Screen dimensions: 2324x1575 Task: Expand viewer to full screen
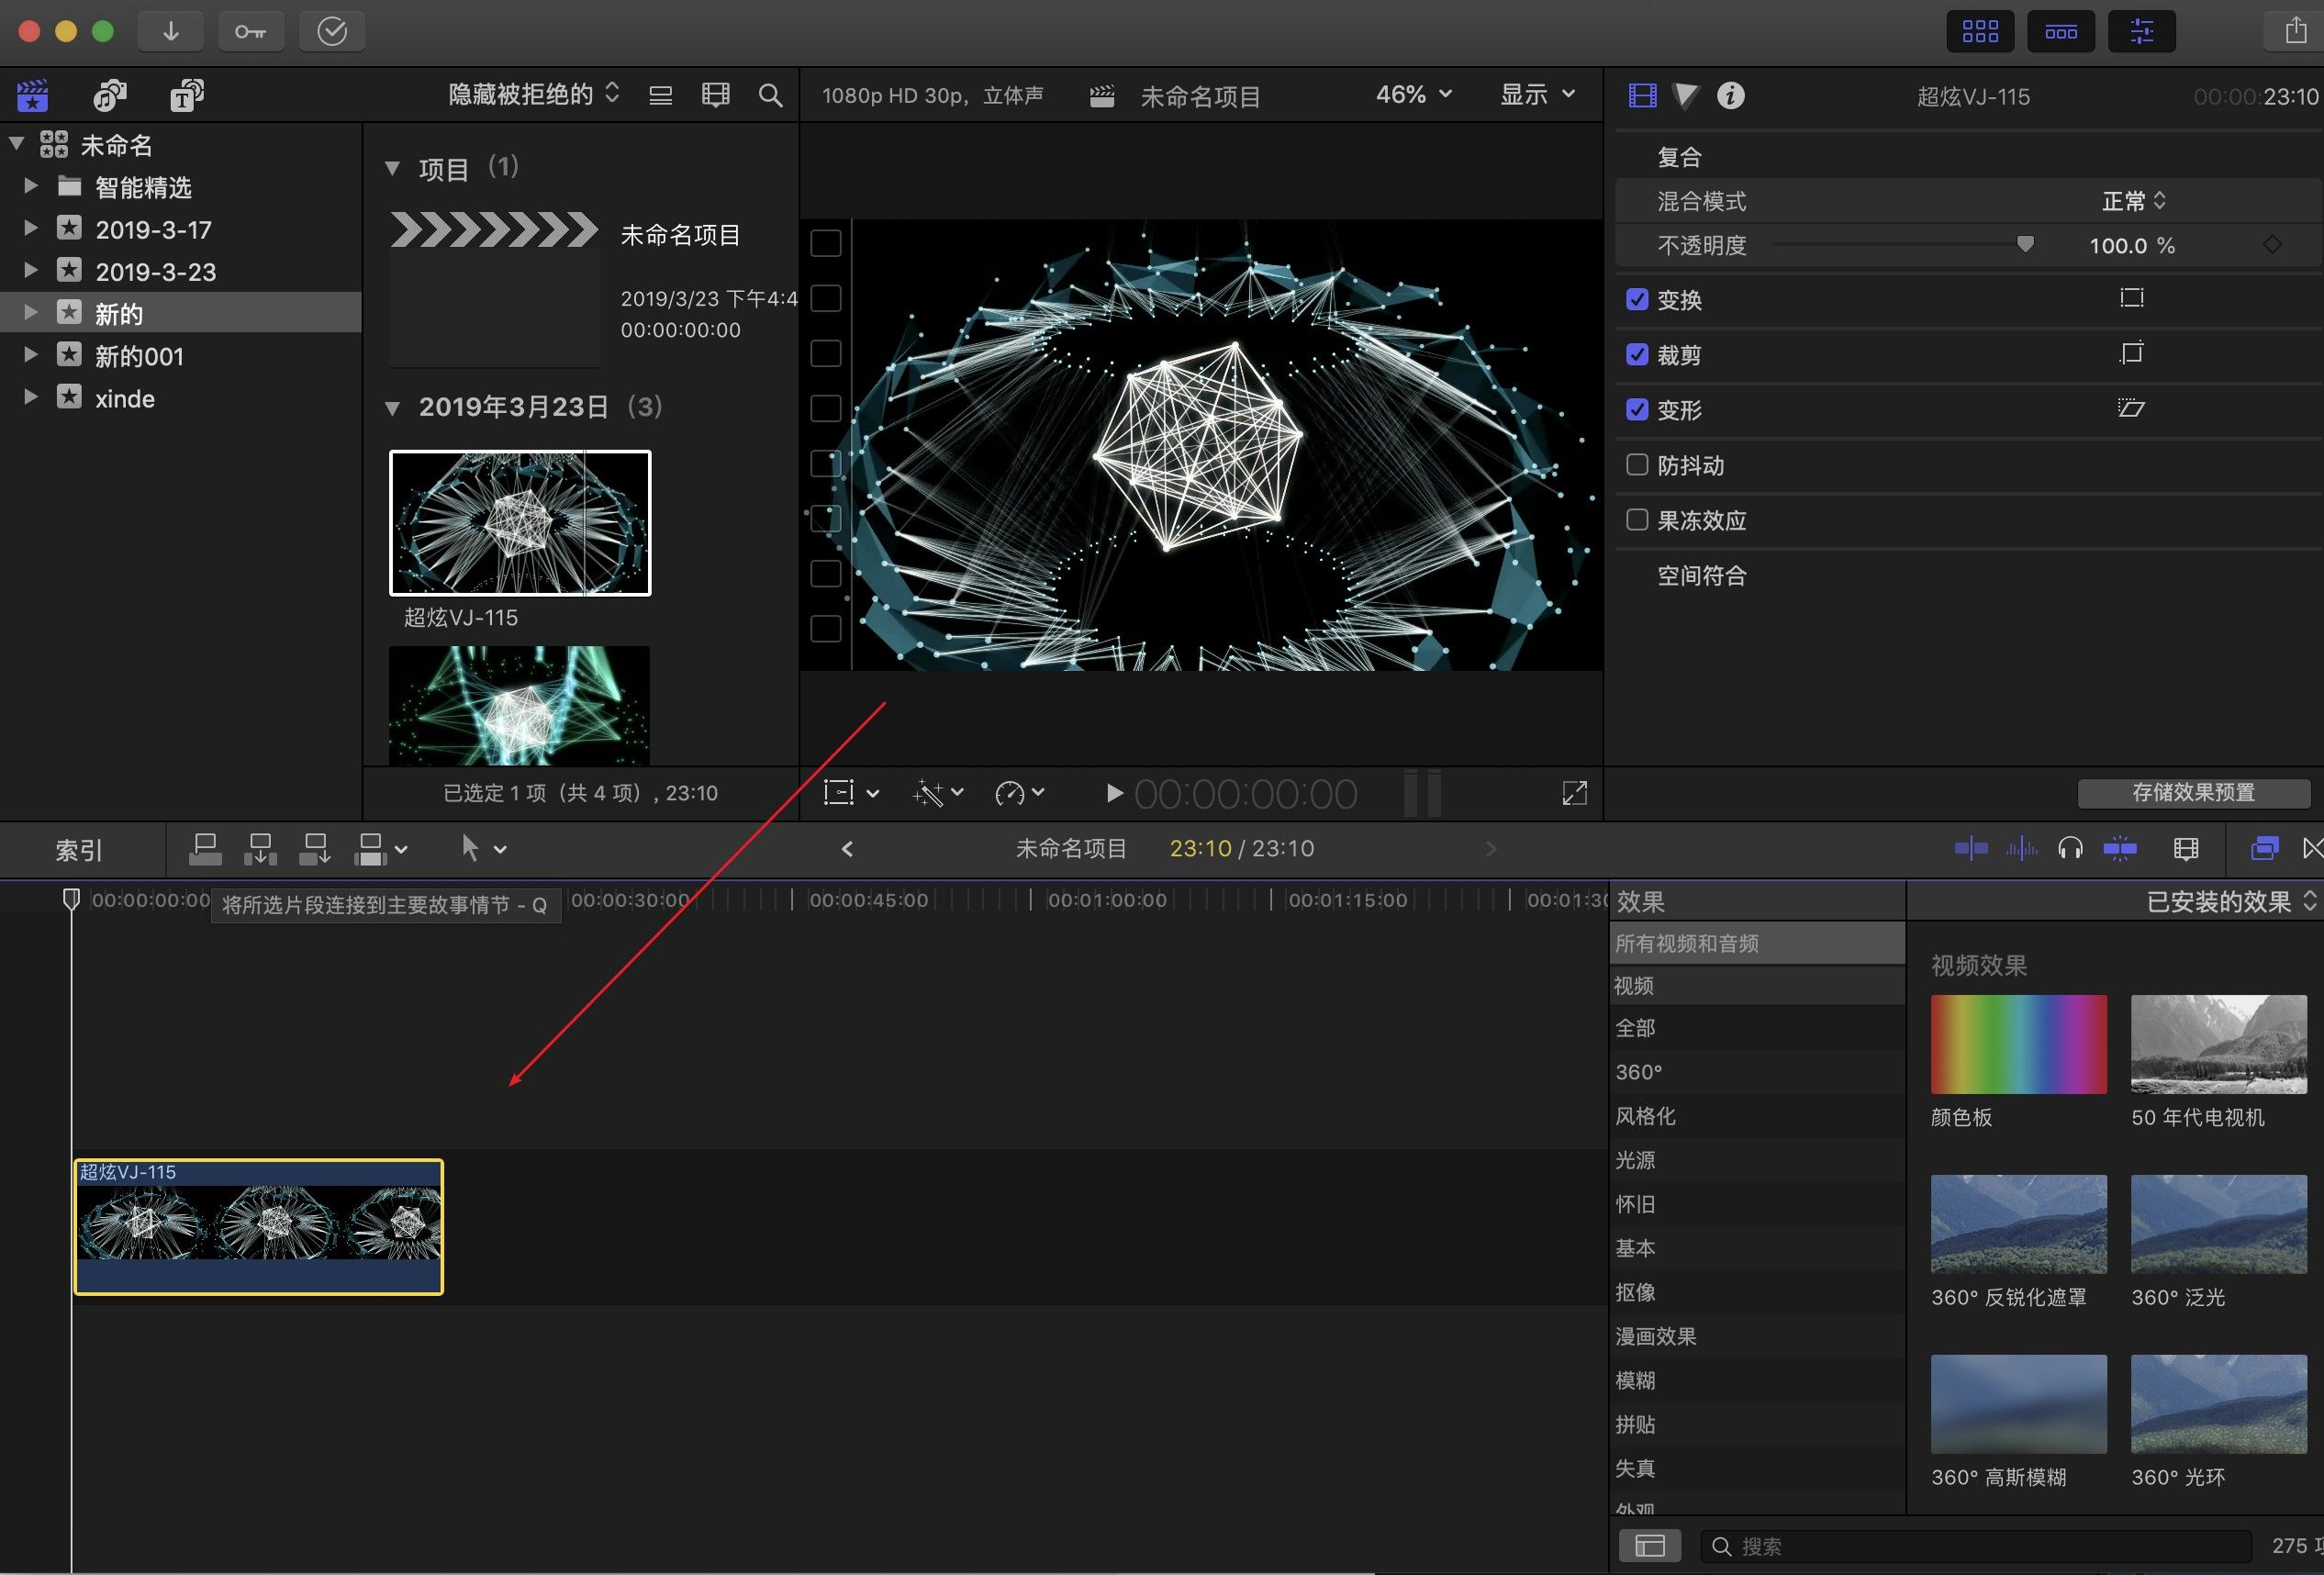(1574, 793)
